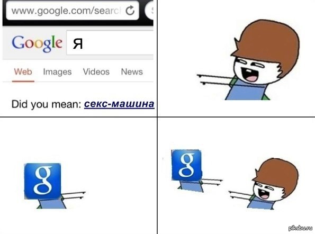Click the blue shirt under the bottom-left Google icon
Image resolution: width=315 pixels, height=234 pixels.
pos(52,203)
